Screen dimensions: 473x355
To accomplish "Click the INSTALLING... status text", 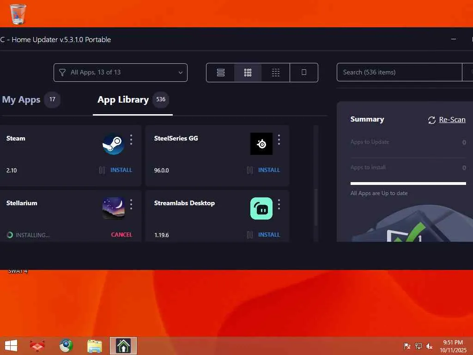I will pos(33,235).
